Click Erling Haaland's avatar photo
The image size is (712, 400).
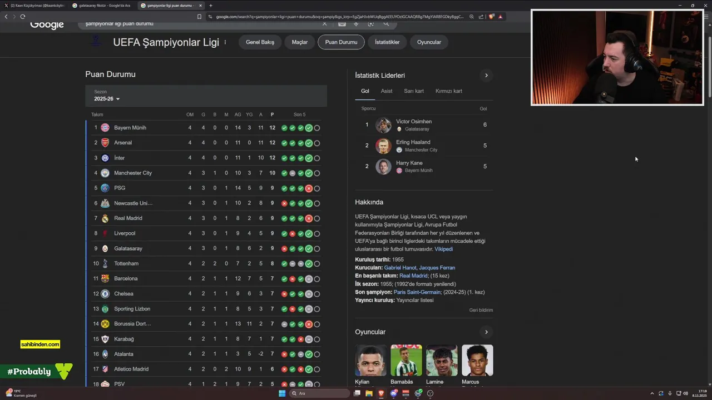click(383, 146)
